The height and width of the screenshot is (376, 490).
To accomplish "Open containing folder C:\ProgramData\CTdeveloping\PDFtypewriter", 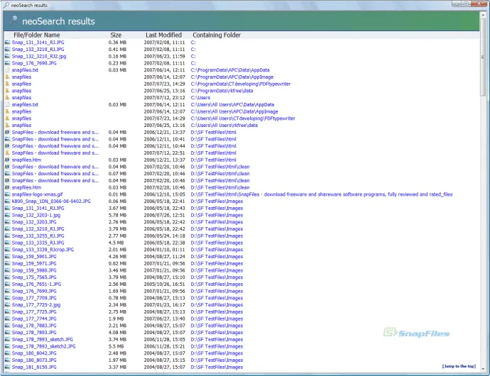I will point(241,84).
